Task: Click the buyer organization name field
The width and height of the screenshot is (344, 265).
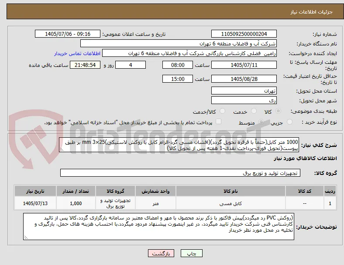Action: (179, 43)
